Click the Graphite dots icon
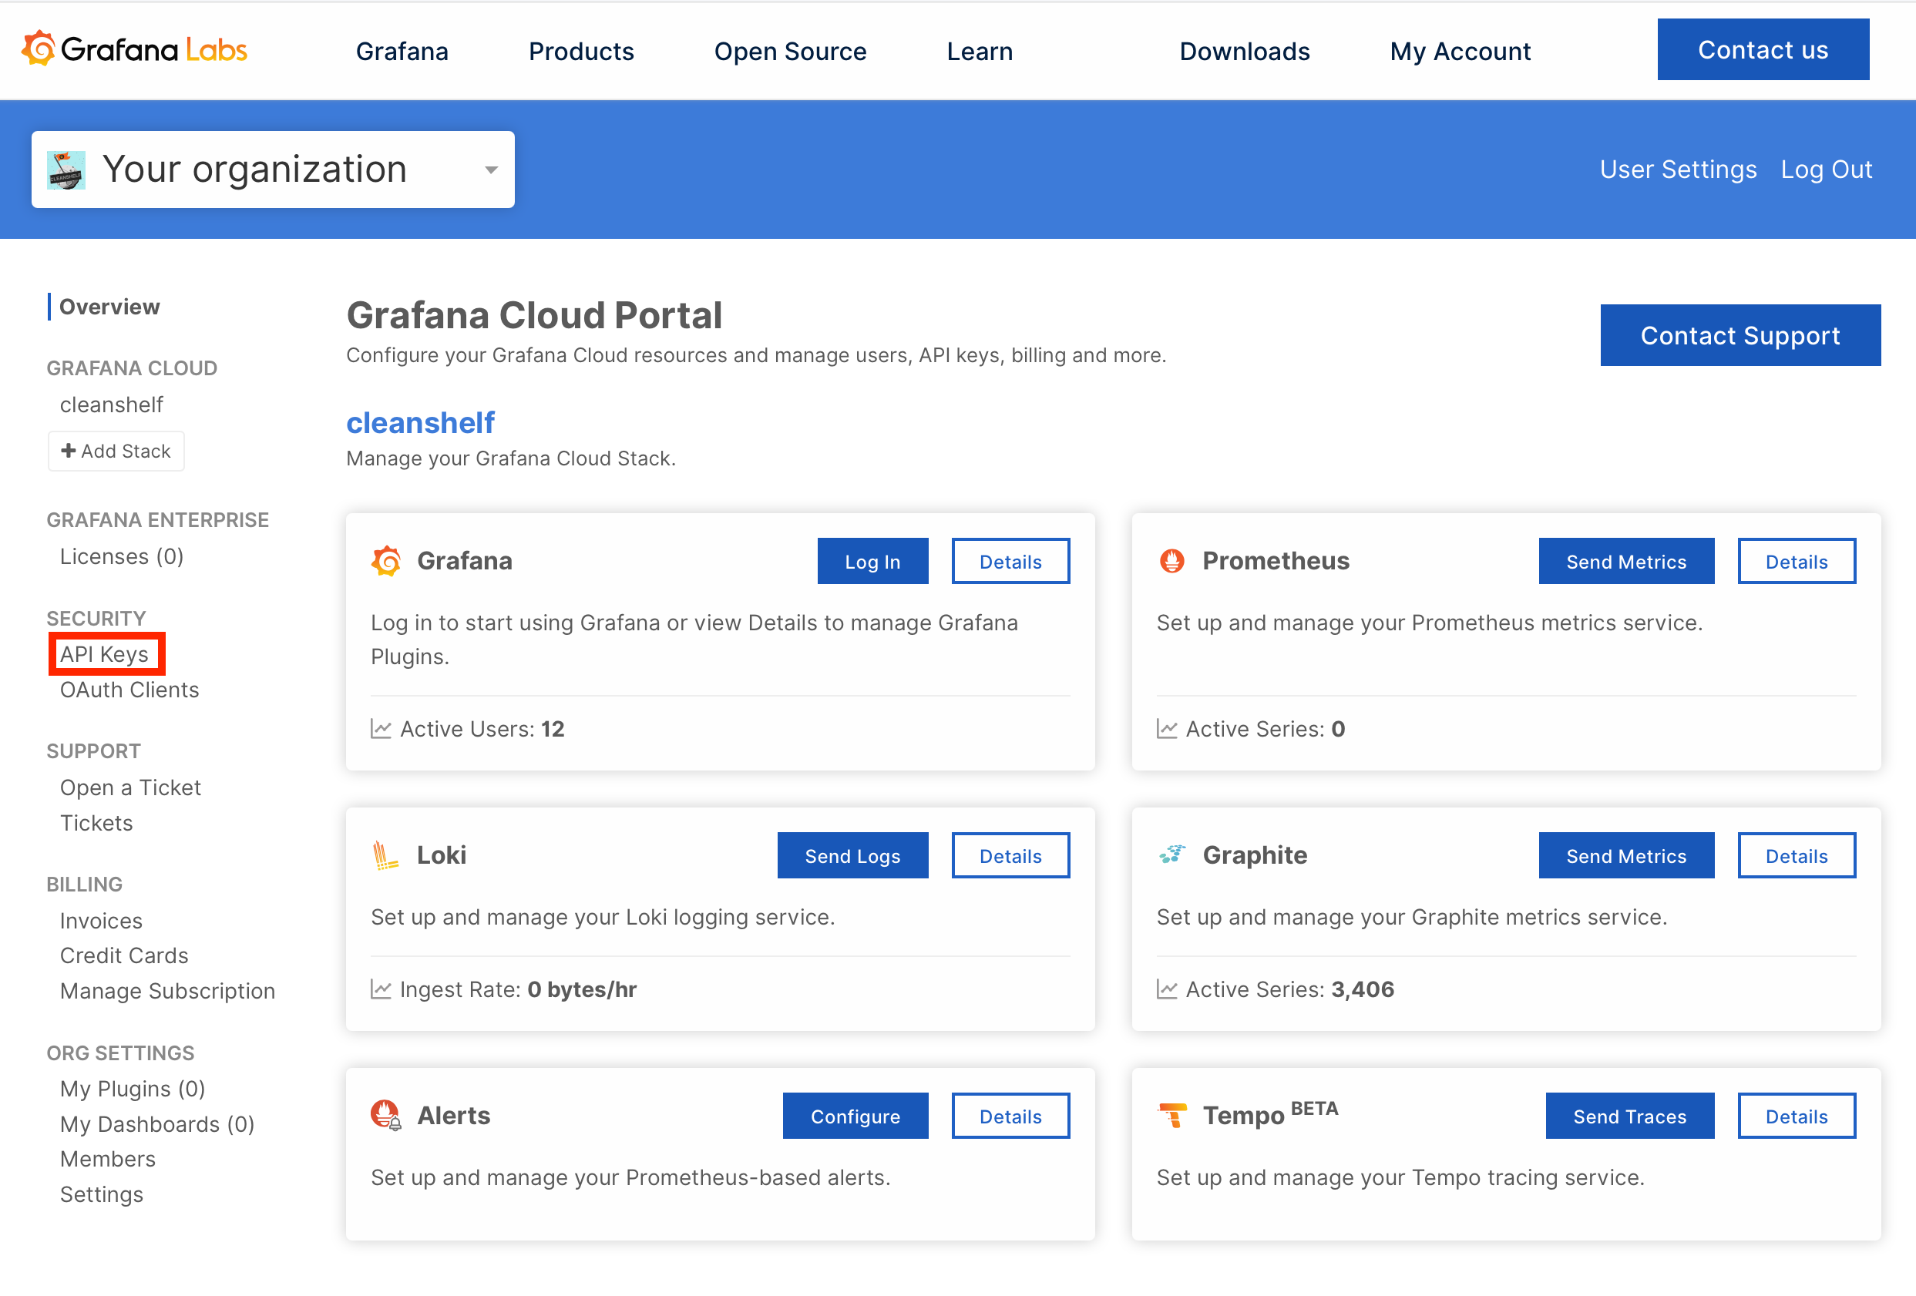The image size is (1916, 1296). (x=1171, y=854)
